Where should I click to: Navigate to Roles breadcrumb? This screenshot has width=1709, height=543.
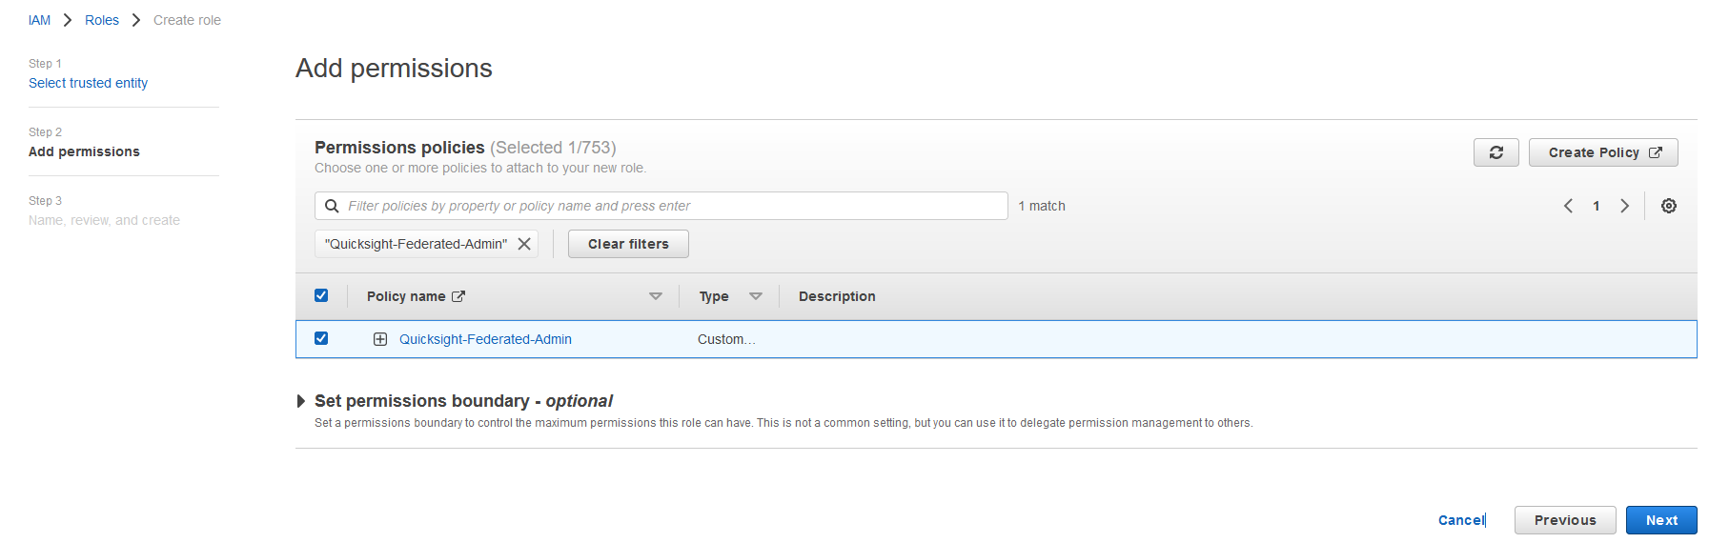point(102,20)
